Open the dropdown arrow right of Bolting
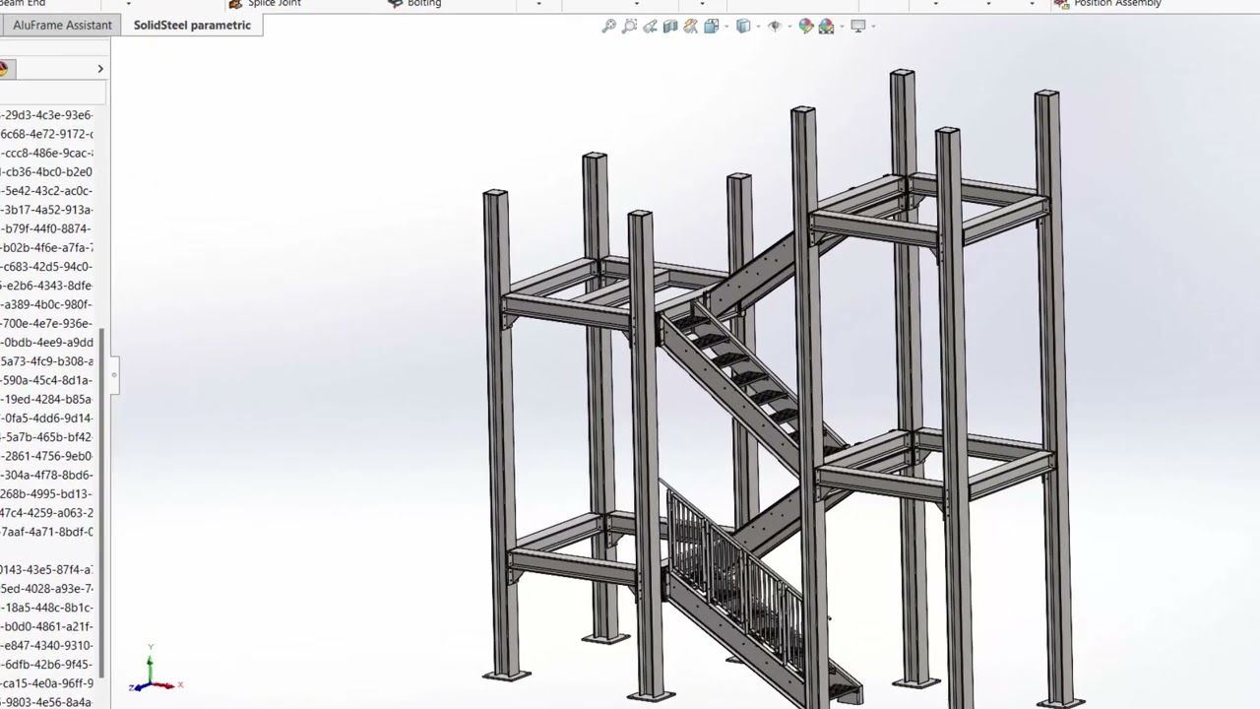This screenshot has width=1260, height=709. pos(538,4)
